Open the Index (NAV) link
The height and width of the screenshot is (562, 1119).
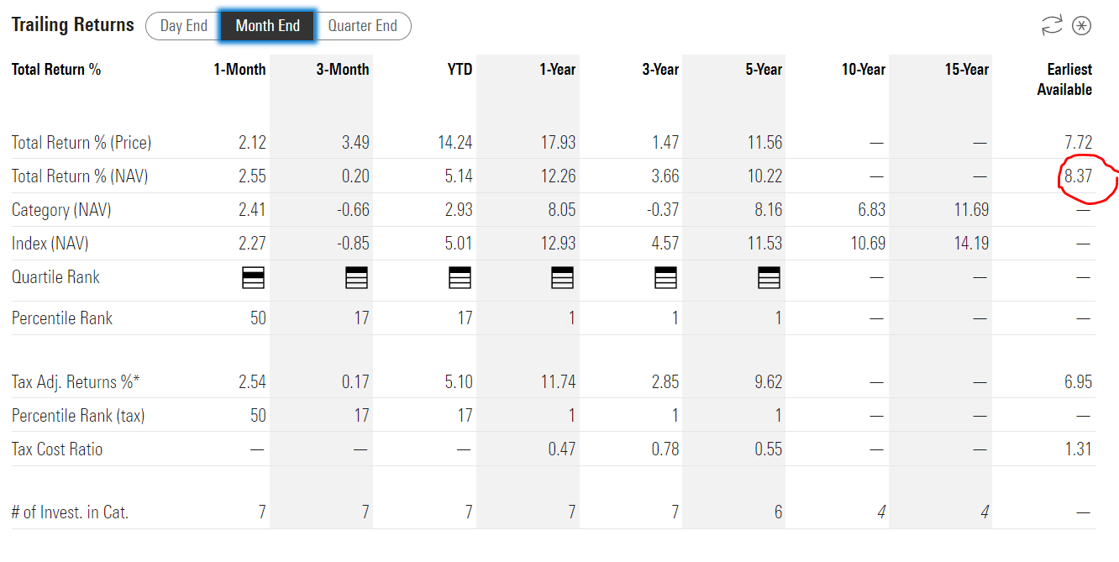[x=43, y=243]
